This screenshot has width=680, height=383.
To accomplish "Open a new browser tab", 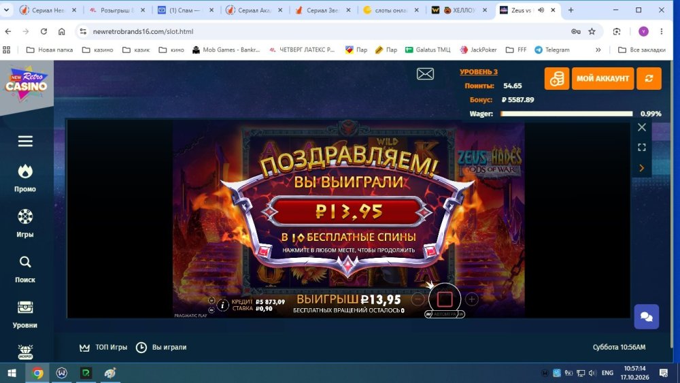I will tap(571, 10).
